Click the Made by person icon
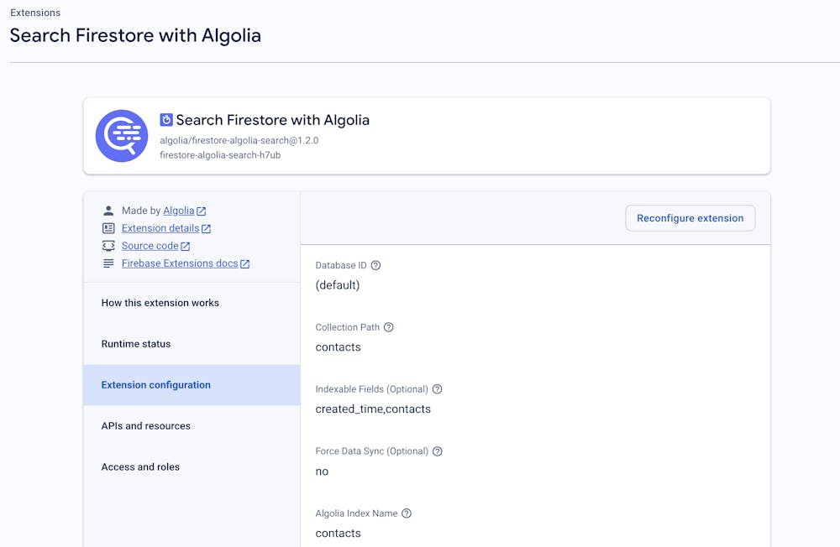840x547 pixels. click(x=108, y=210)
